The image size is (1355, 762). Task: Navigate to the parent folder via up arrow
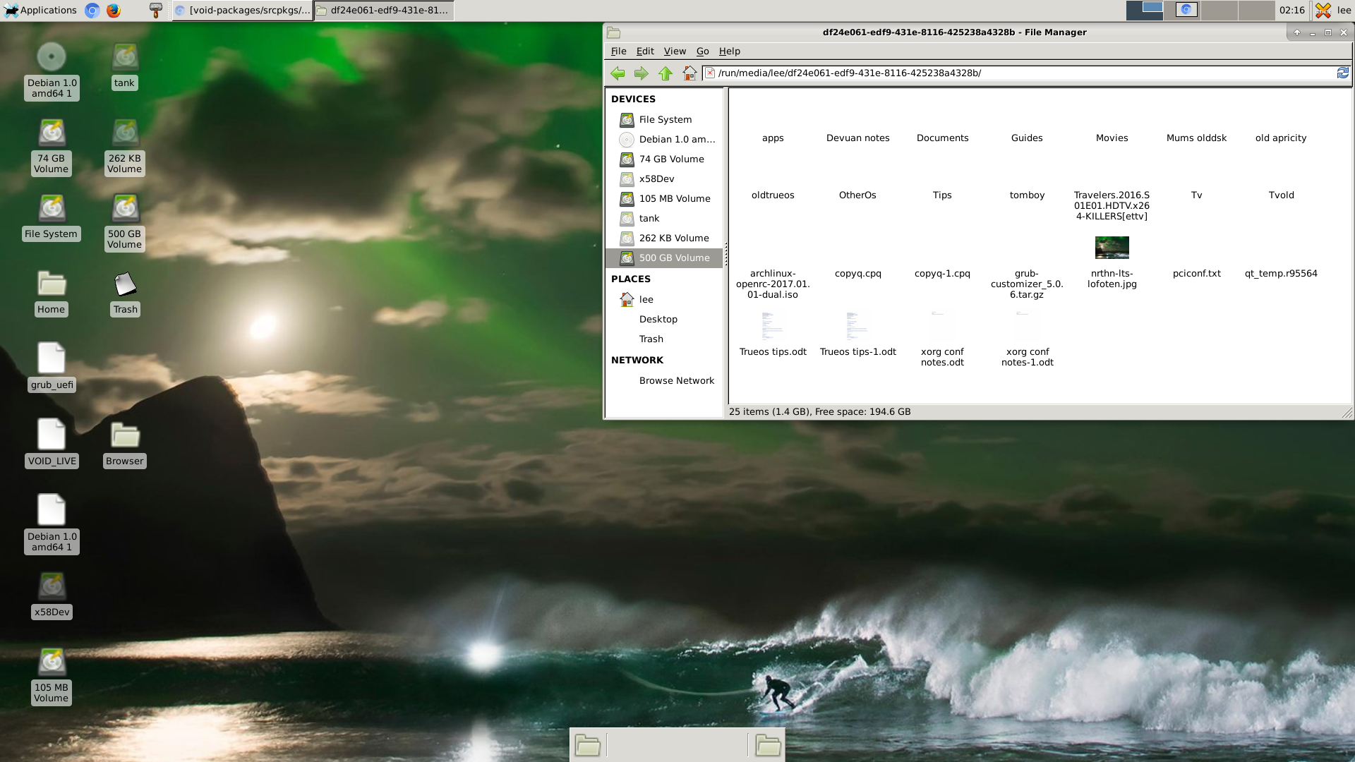[x=665, y=73]
